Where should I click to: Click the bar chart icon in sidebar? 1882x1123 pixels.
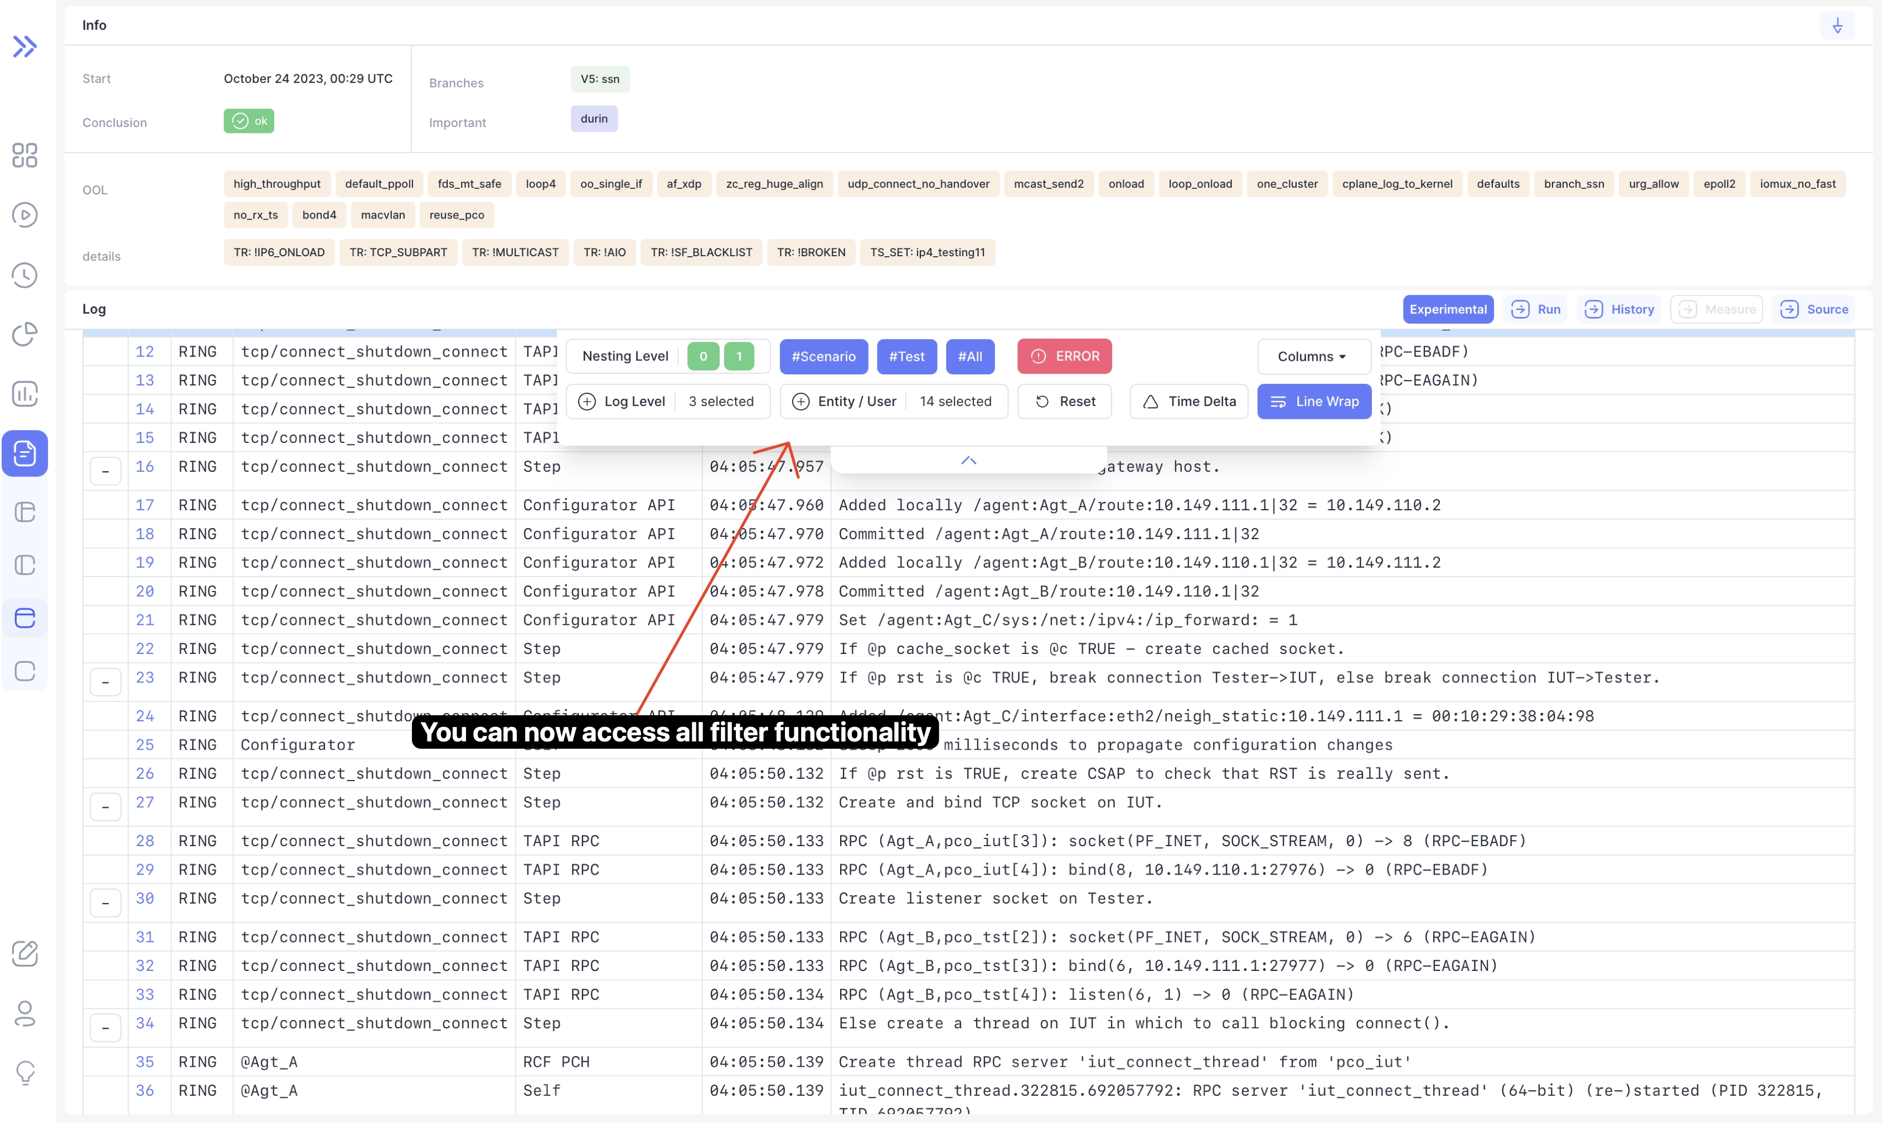coord(25,393)
